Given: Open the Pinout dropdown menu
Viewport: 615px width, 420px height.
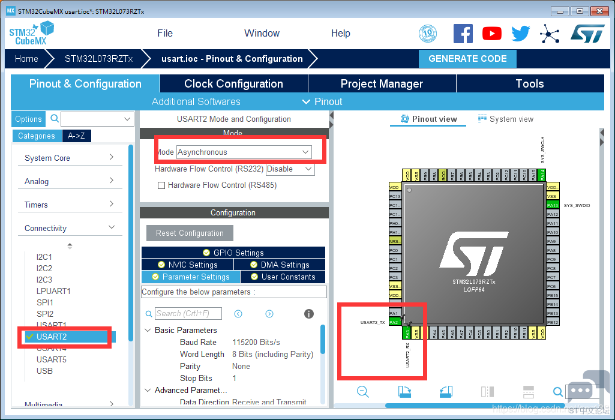Looking at the screenshot, I should click(x=322, y=101).
